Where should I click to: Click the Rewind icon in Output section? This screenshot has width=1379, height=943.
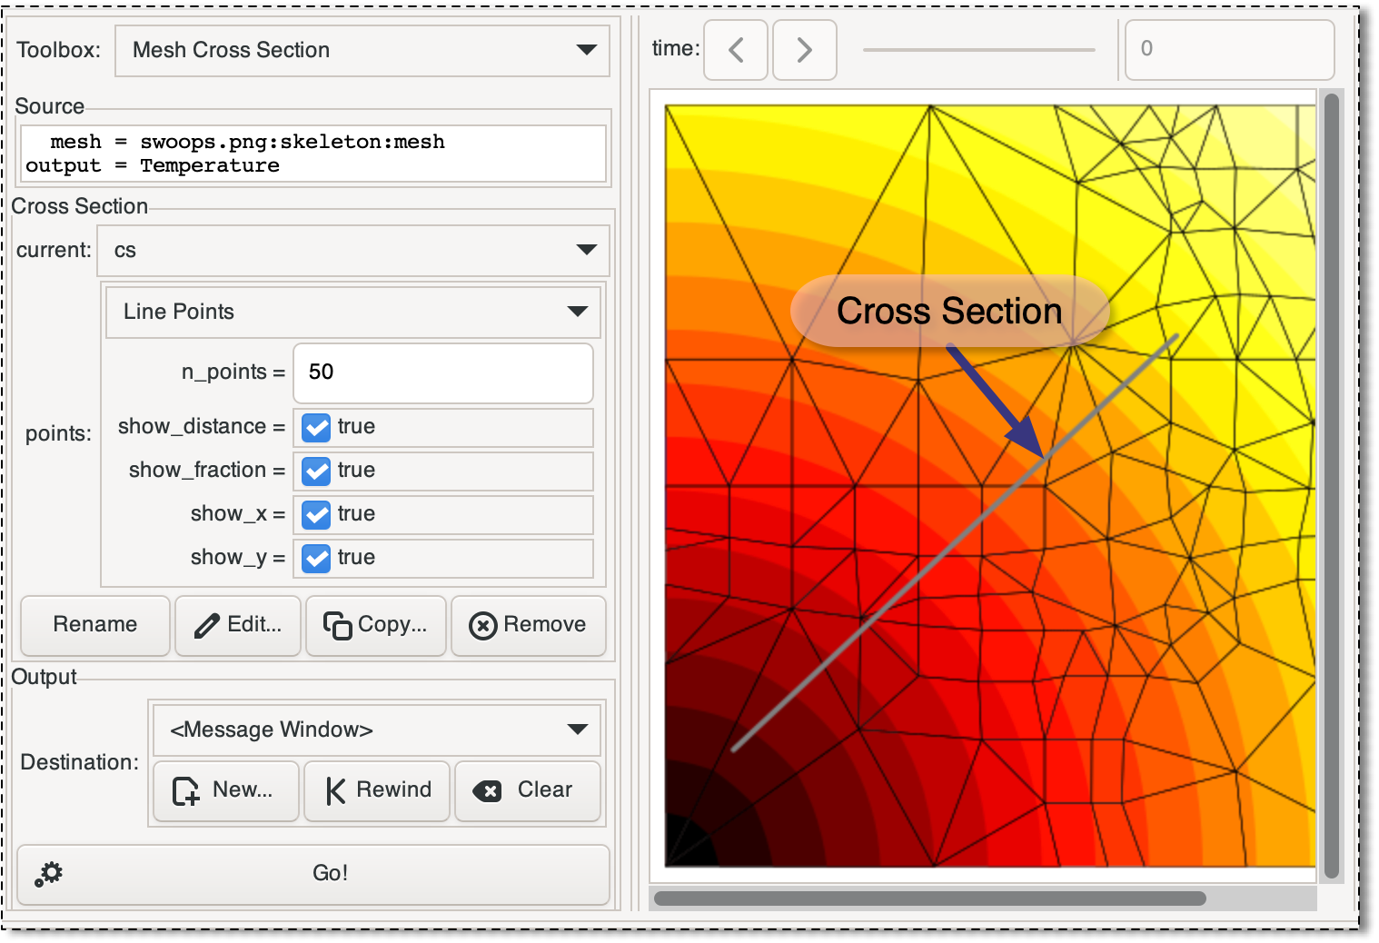coord(335,790)
